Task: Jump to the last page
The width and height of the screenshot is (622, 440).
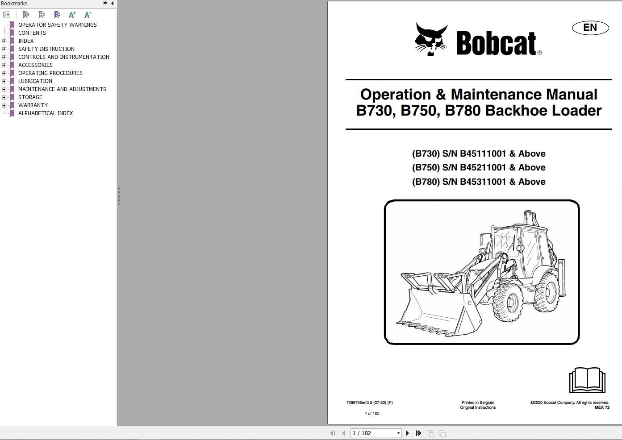Action: (418, 433)
